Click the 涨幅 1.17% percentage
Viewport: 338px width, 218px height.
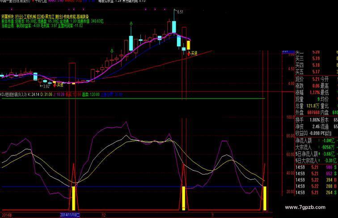[315, 93]
